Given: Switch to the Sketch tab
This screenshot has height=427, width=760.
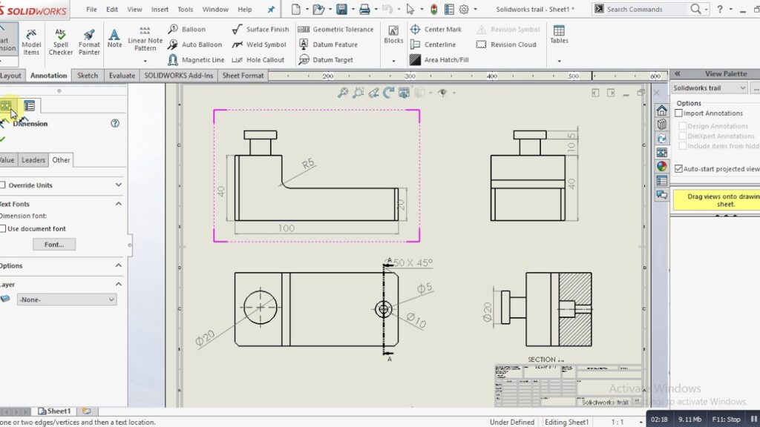Looking at the screenshot, I should [88, 76].
